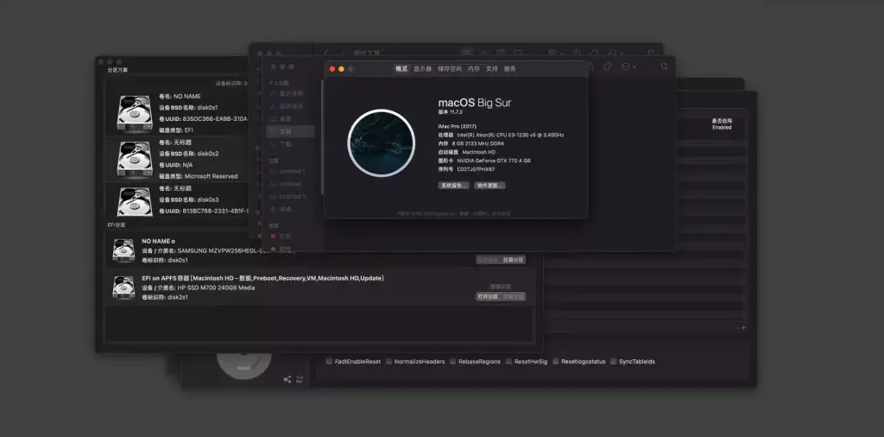884x437 pixels.
Task: Click the HP SSD M700 EFI drive icon
Action: [123, 288]
